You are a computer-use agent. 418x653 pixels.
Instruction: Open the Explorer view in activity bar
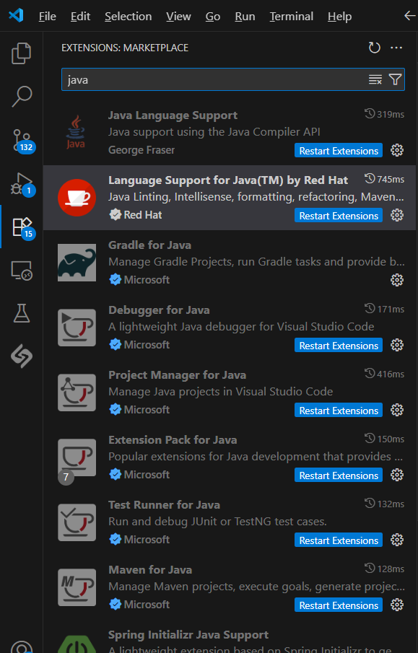[21, 53]
